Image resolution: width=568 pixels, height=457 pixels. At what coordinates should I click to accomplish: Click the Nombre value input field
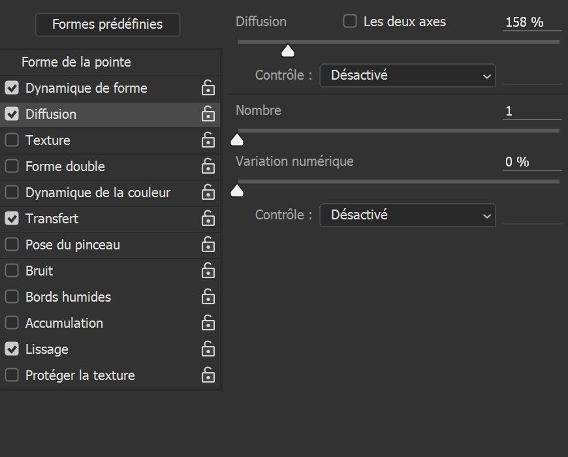point(531,111)
